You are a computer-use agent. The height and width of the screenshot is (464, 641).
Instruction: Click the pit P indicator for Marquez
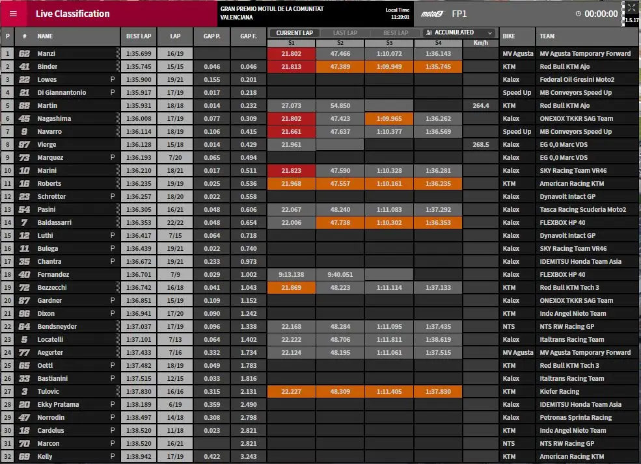[x=113, y=157]
